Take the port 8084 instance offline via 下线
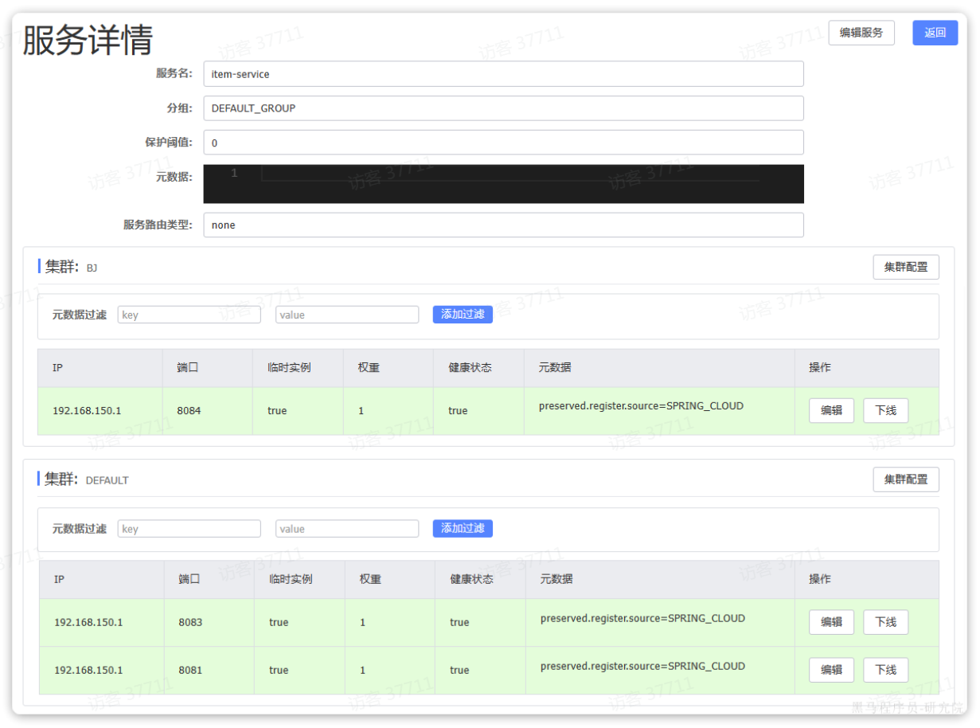This screenshot has height=728, width=980. 885,410
